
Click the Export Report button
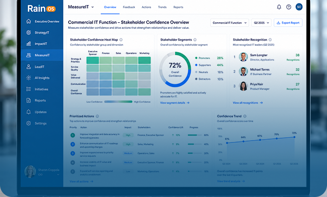click(288, 23)
